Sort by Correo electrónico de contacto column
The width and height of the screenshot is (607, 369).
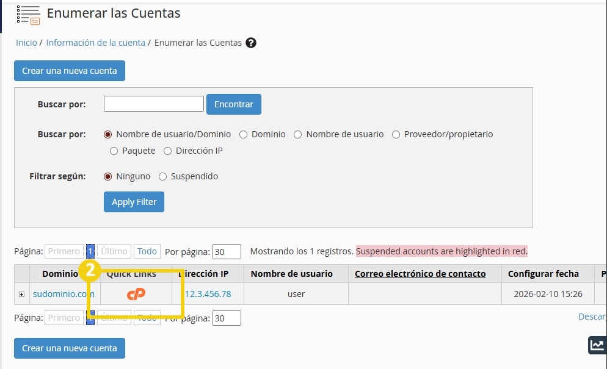(x=420, y=274)
